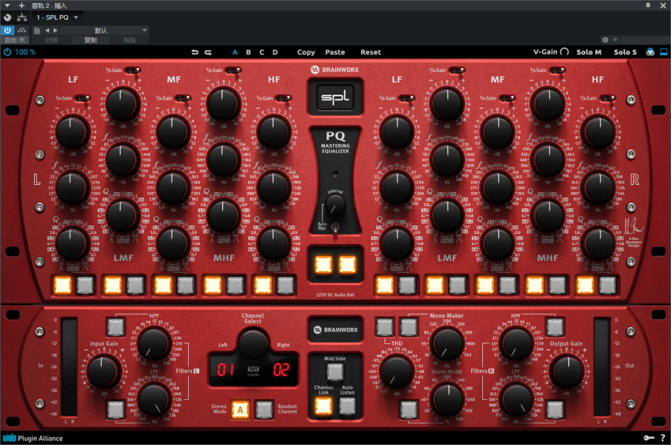Toggle ¼ Gain switch for left HF band
The width and height of the screenshot is (671, 445).
[x=283, y=98]
